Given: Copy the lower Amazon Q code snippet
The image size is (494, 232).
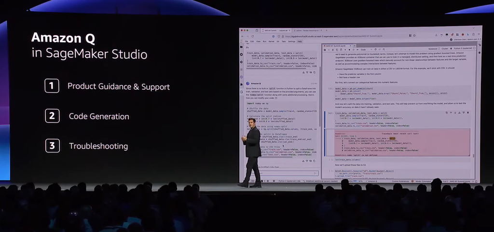Looking at the screenshot, I should [315, 161].
